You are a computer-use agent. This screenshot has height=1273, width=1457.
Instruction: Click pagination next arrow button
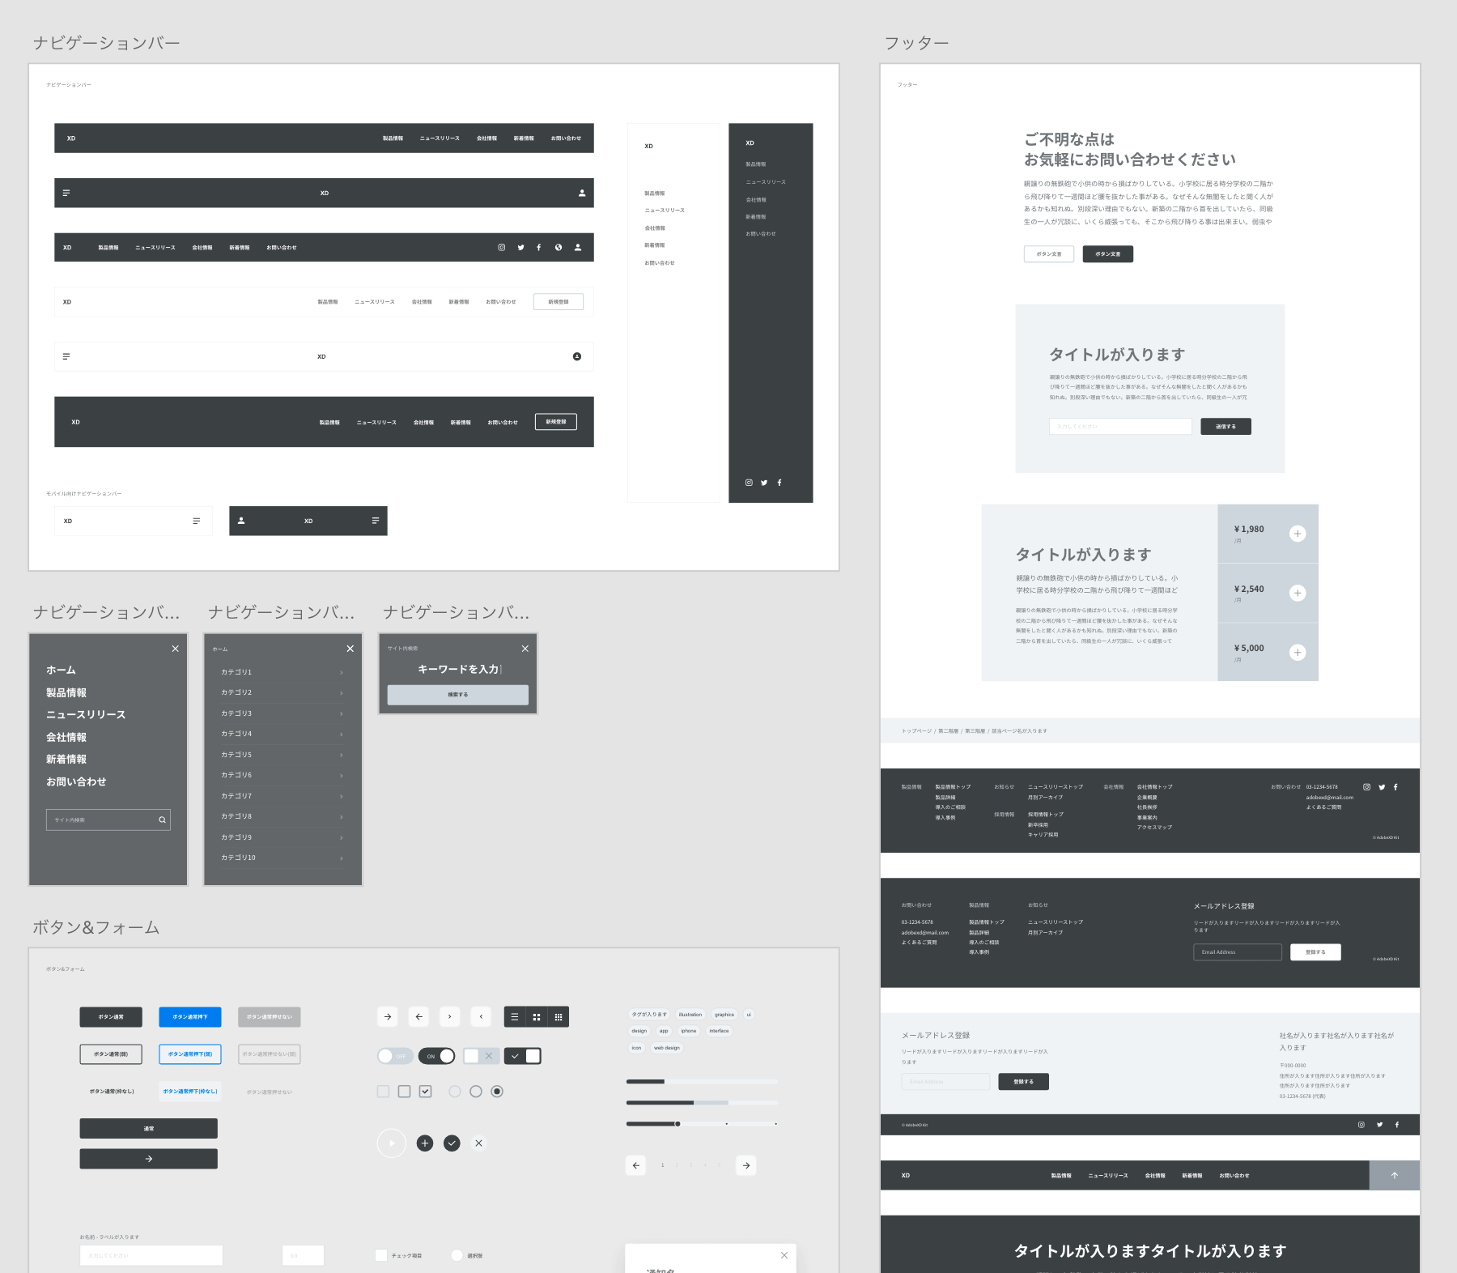click(x=746, y=1165)
